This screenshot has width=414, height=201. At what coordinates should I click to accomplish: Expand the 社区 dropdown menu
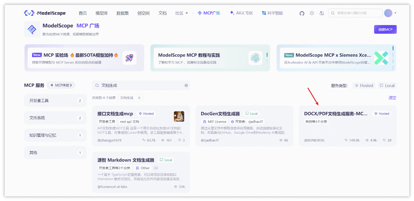tap(182, 13)
